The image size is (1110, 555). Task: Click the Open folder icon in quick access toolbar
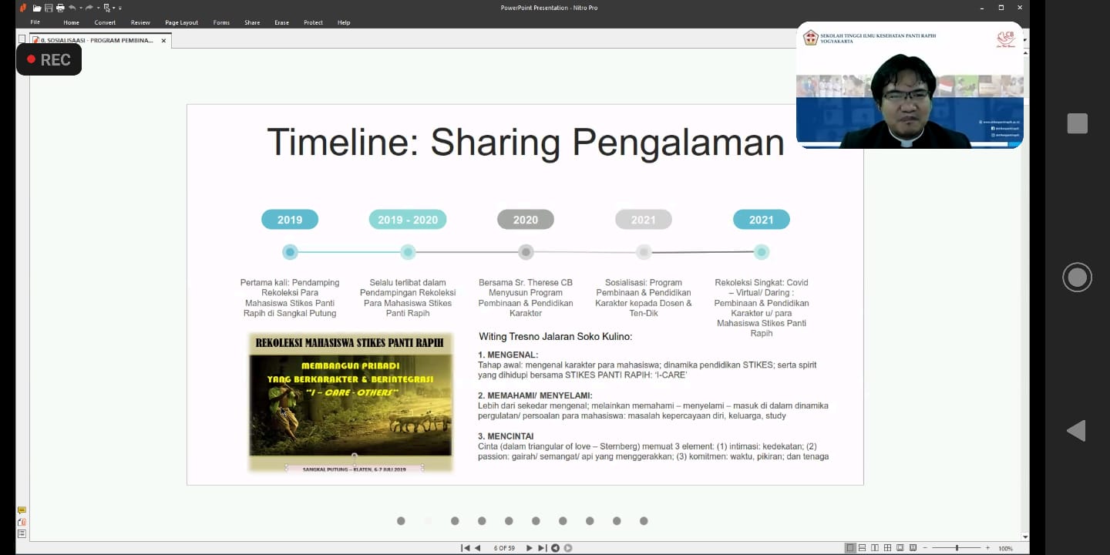(37, 8)
